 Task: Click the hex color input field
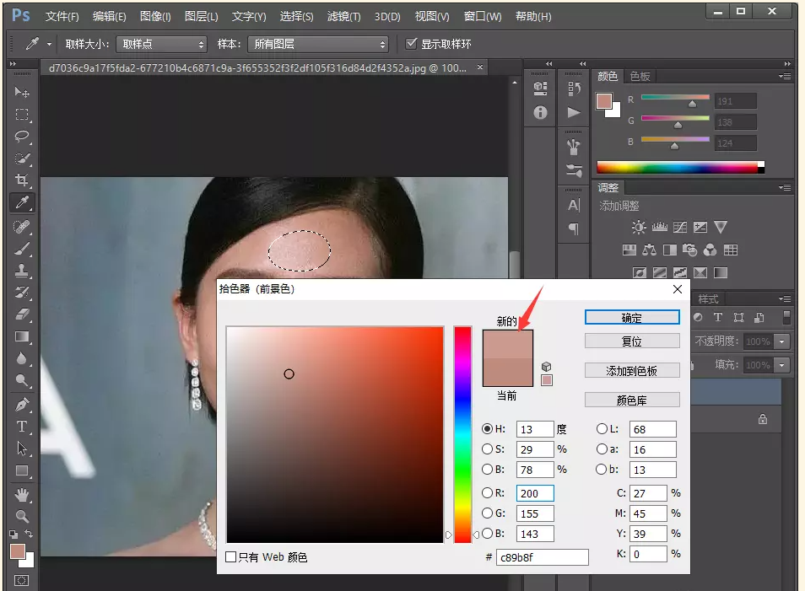542,557
